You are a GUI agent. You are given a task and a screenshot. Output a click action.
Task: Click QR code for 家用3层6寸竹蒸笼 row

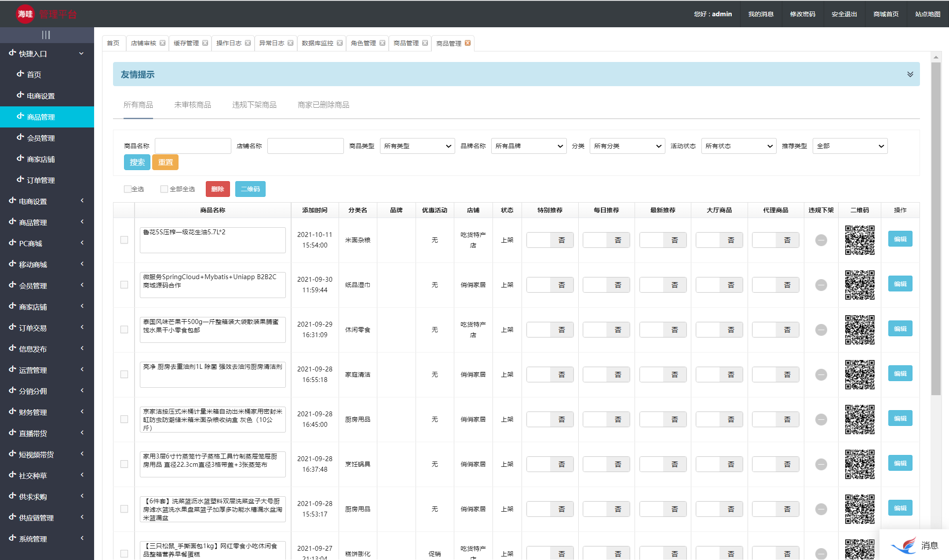[x=860, y=464]
